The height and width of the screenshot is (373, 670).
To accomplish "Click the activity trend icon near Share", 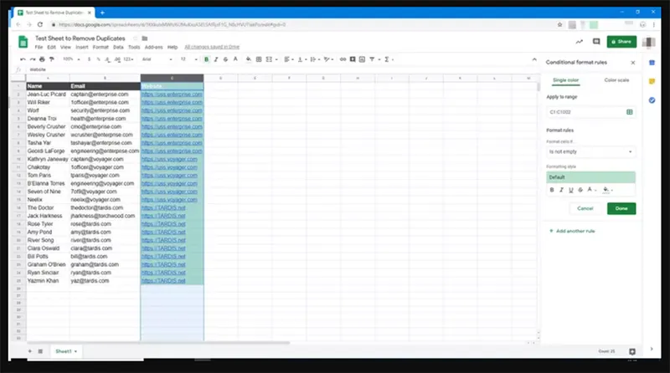I will pyautogui.click(x=579, y=41).
